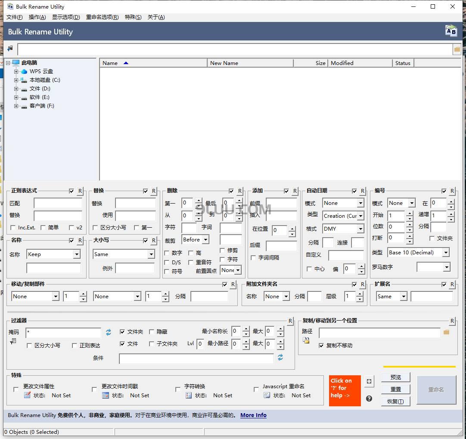Image resolution: width=466 pixels, height=439 pixels.
Task: Click the path navigation icon left of address bar
Action: (x=10, y=48)
